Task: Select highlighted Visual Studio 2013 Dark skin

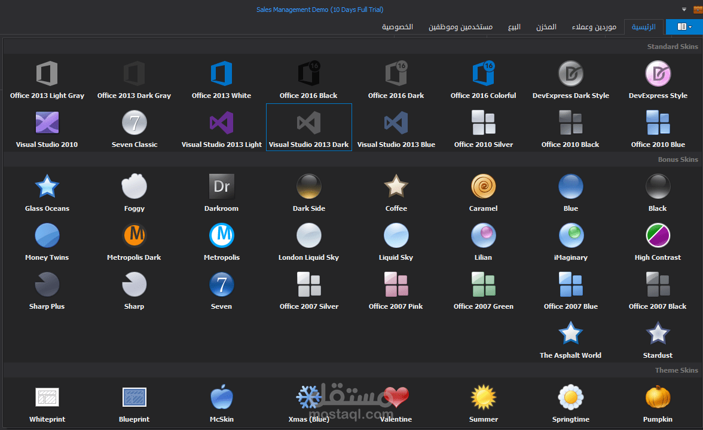Action: coord(308,128)
